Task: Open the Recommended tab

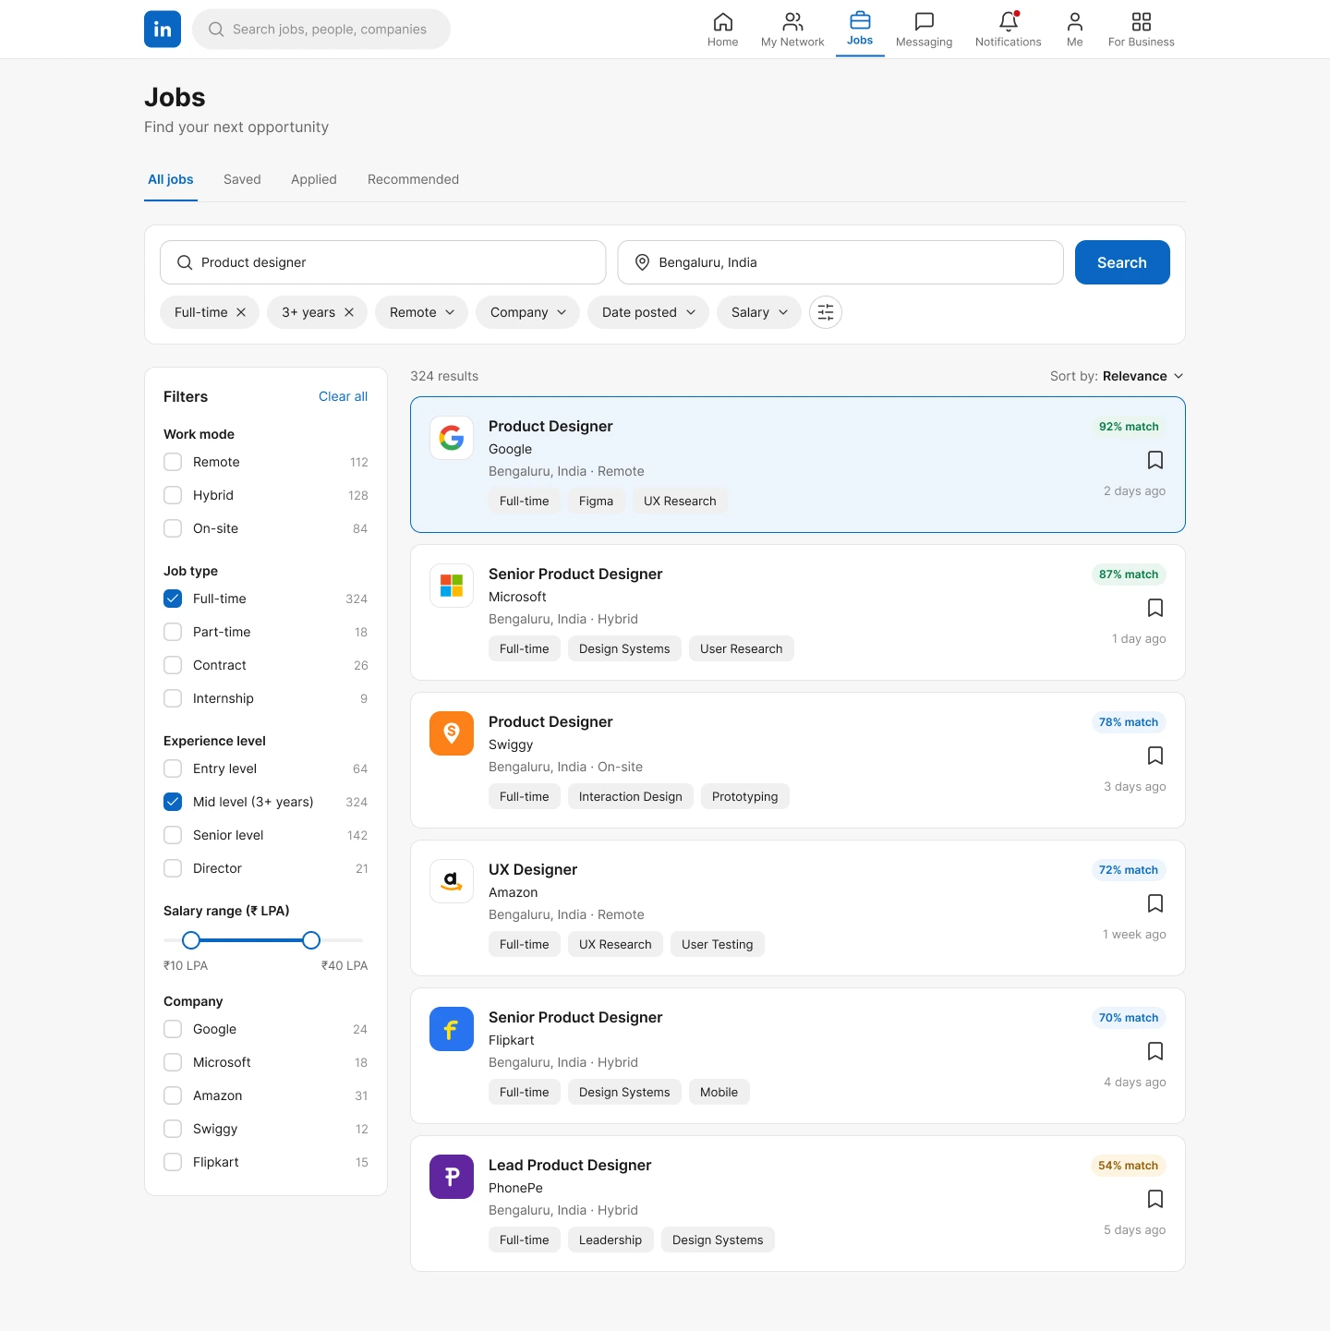Action: coord(413,179)
